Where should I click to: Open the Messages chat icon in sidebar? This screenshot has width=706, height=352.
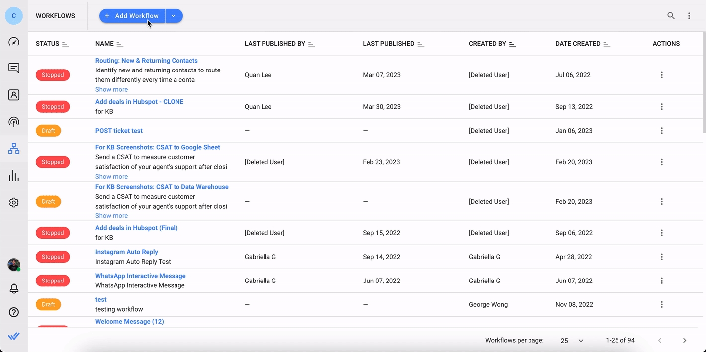[x=14, y=69]
